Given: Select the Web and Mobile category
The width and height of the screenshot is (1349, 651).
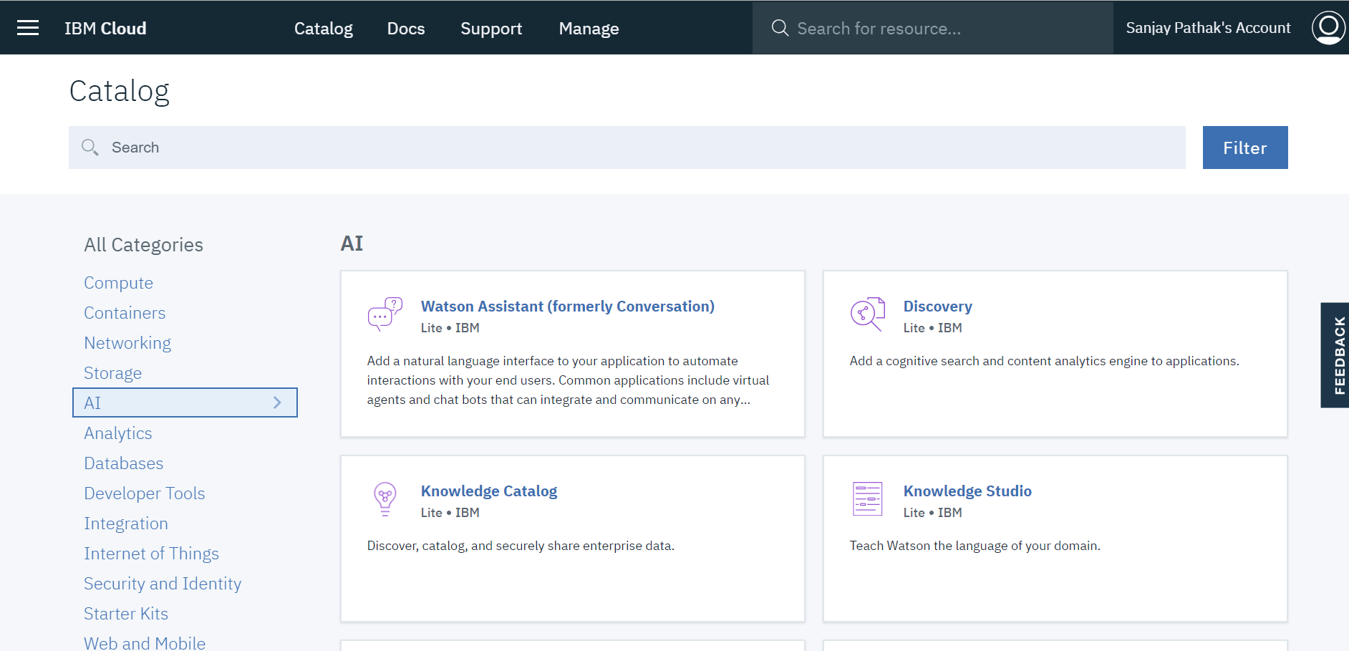Looking at the screenshot, I should point(145,643).
